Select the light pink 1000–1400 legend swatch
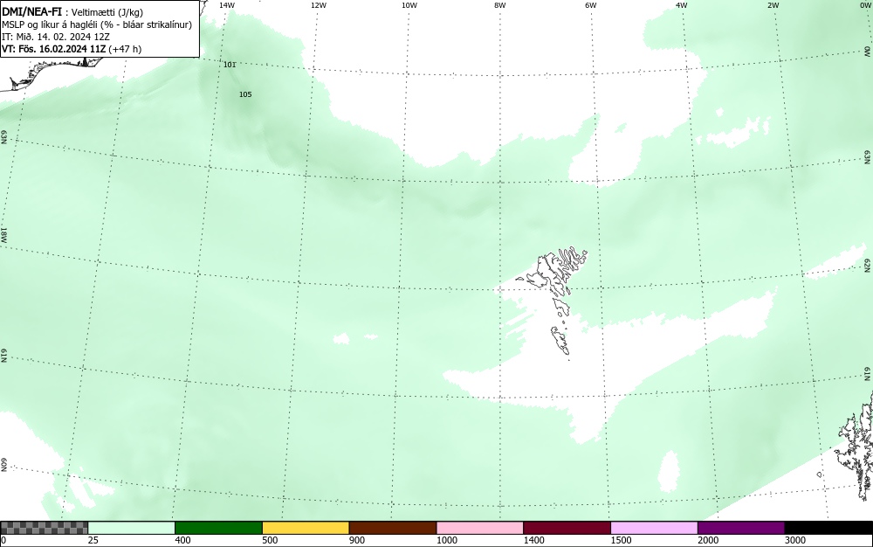The height and width of the screenshot is (547, 873). 480,528
